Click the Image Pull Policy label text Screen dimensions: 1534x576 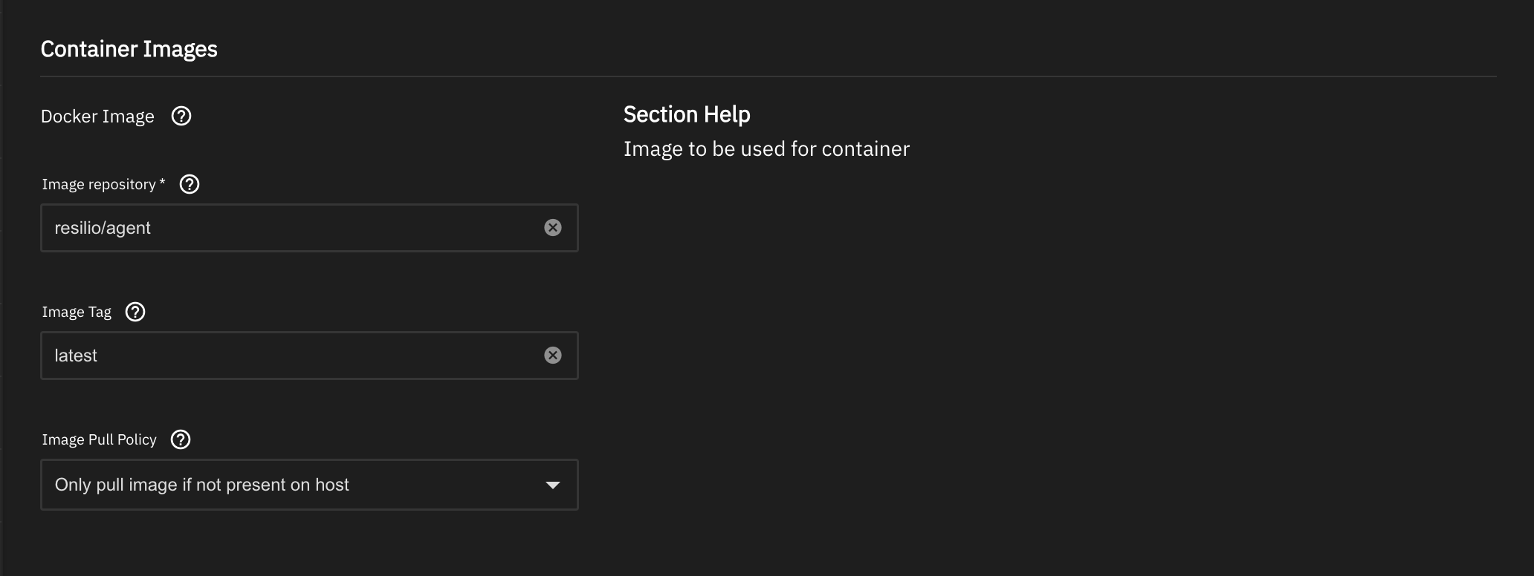click(x=99, y=439)
